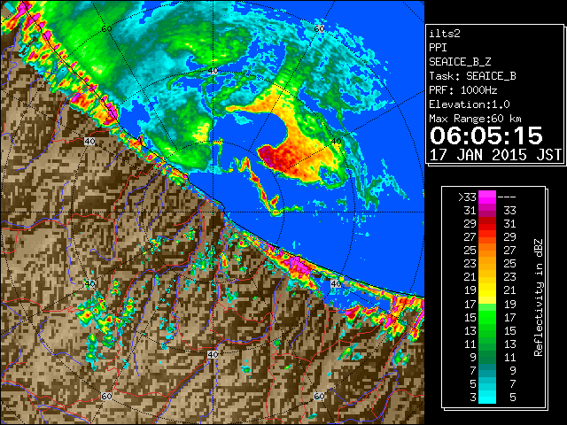567x425 pixels.
Task: Pick the cyan 3–5 legend band
Action: click(487, 398)
